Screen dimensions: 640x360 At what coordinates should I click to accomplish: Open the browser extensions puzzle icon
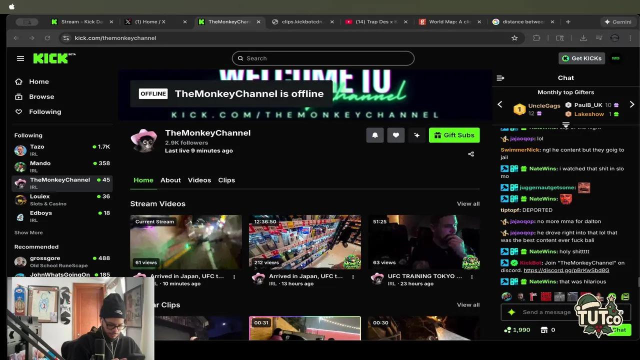(536, 38)
